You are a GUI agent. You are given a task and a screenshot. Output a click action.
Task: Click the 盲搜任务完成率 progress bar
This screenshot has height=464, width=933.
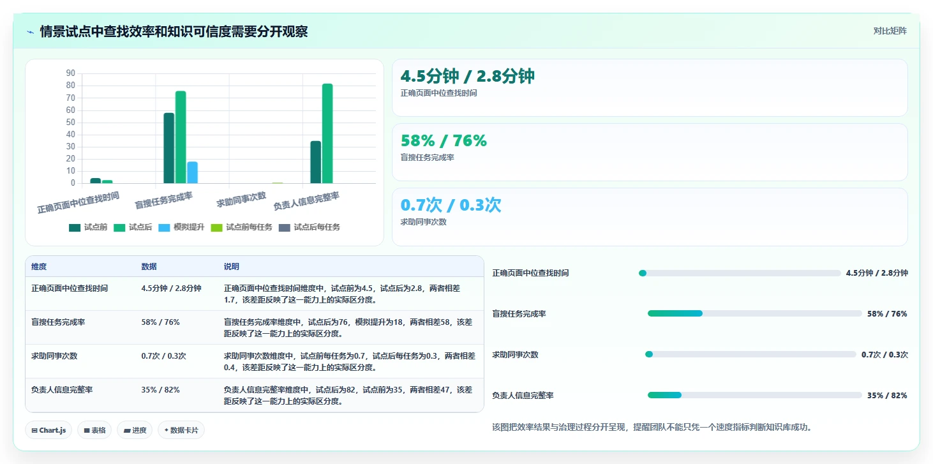pyautogui.click(x=755, y=313)
